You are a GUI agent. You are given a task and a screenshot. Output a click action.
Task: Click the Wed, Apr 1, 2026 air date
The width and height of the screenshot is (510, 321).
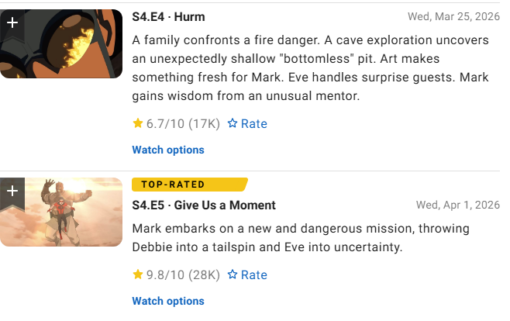coord(458,205)
